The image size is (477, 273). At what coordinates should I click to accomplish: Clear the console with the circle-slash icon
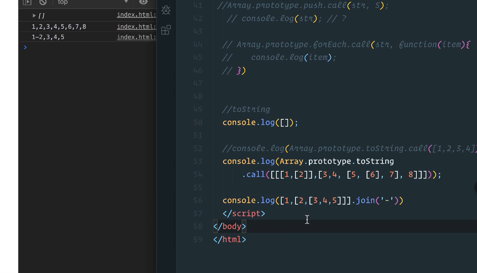[x=43, y=2]
